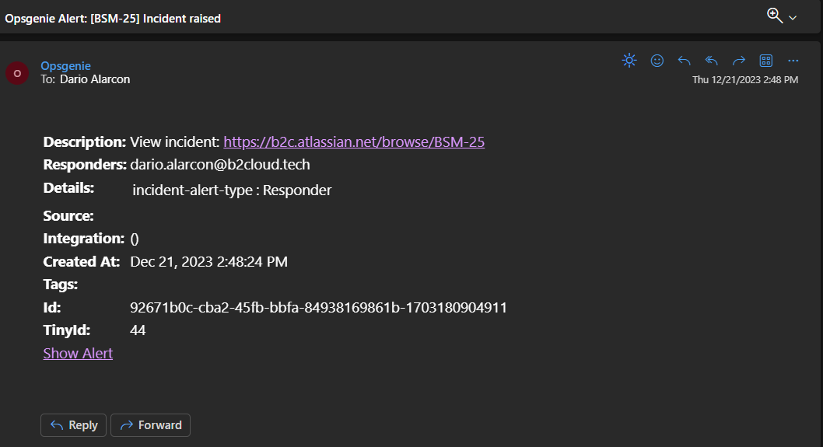Image resolution: width=823 pixels, height=447 pixels.
Task: Open the Opsgenie sender name
Action: coord(65,65)
